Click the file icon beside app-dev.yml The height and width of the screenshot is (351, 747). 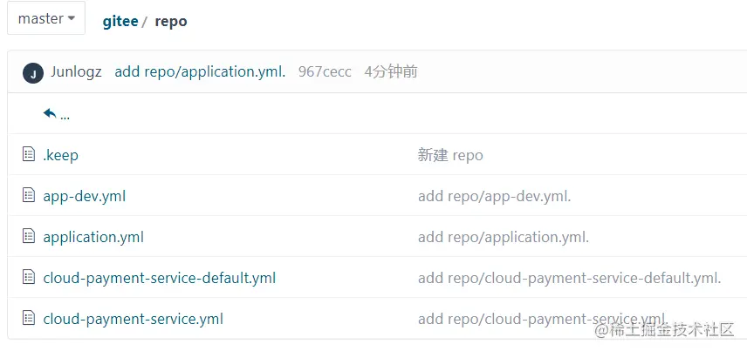coord(29,195)
